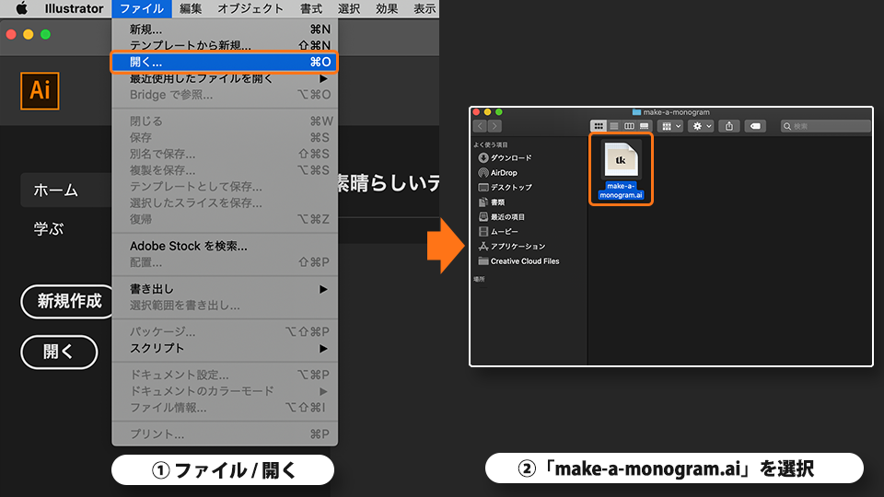Screen dimensions: 884x497
Task: Expand the スクリプト submenu
Action: (225, 348)
